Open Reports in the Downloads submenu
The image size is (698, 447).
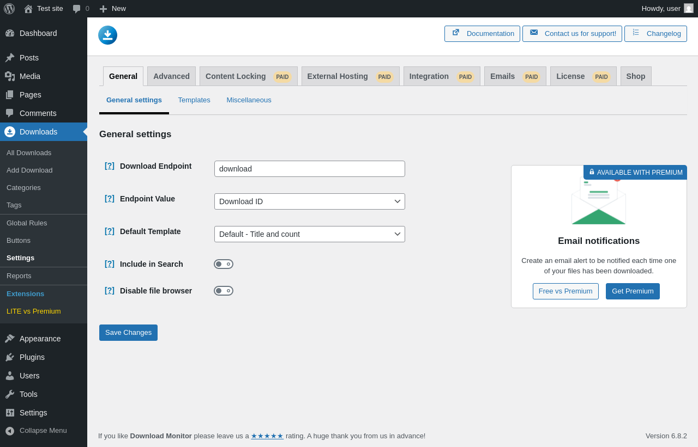44,276
